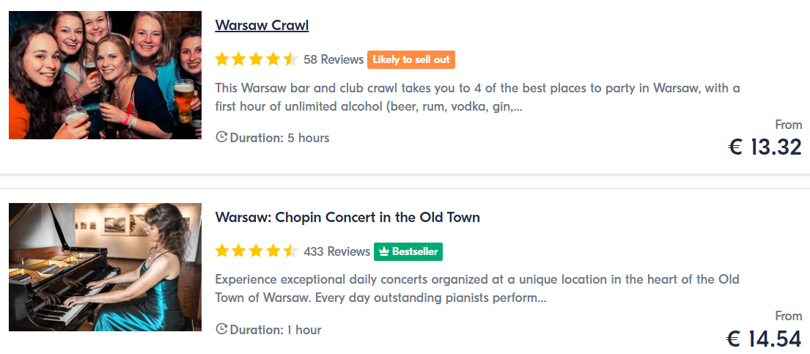Click the half-filled star on Warsaw Crawl
The image size is (810, 354).
click(291, 59)
